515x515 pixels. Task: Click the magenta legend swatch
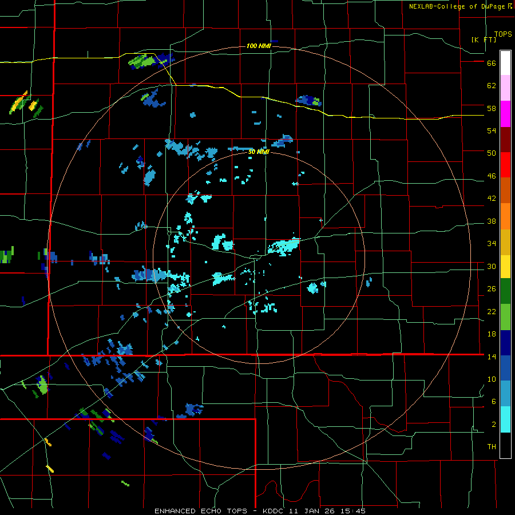(x=505, y=114)
